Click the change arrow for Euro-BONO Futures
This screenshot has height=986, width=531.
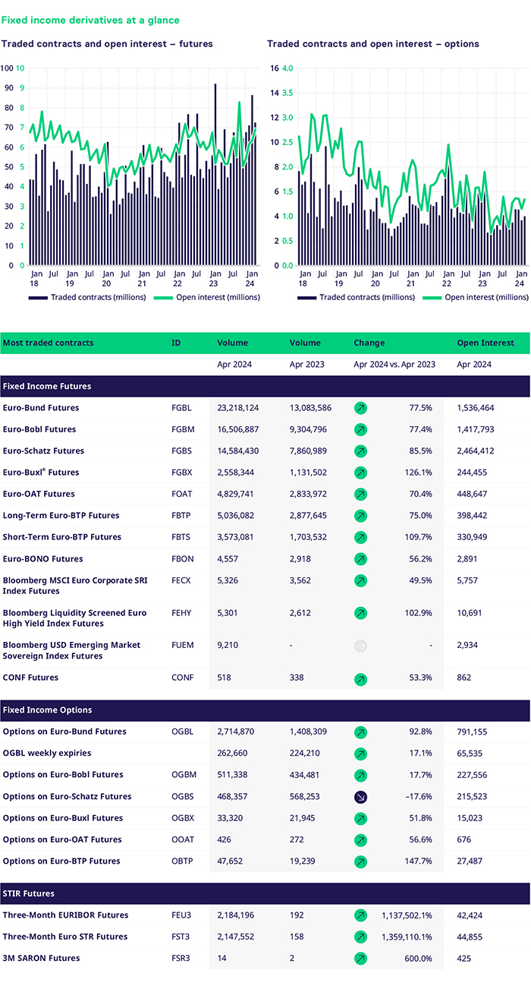pyautogui.click(x=361, y=559)
